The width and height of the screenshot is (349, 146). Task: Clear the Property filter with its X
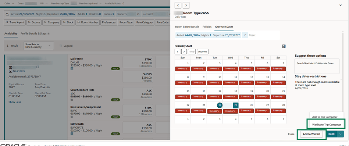coord(138,14)
